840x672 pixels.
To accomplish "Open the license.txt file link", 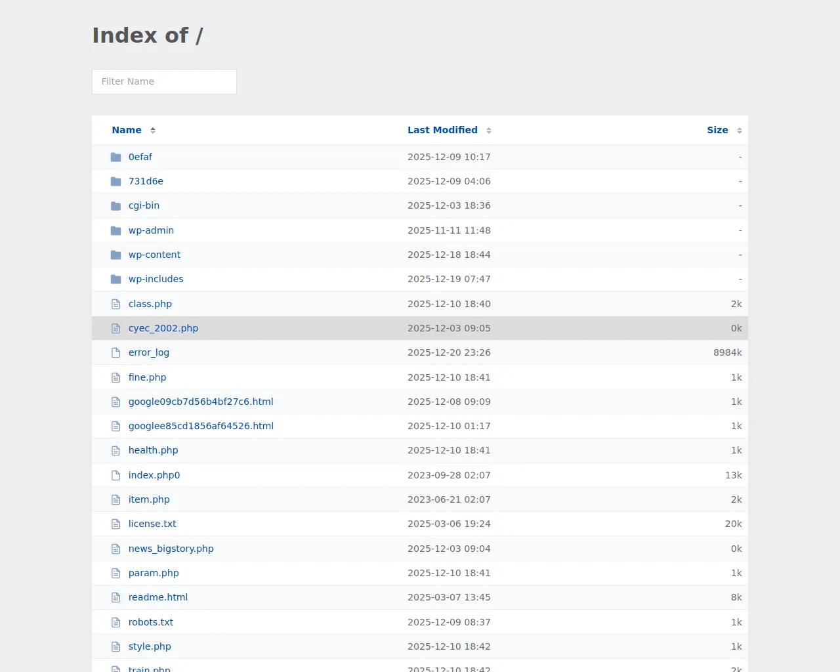I will point(152,524).
